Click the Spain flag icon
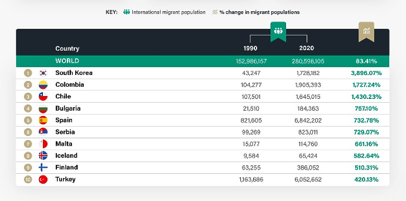The image size is (406, 201). pos(43,120)
